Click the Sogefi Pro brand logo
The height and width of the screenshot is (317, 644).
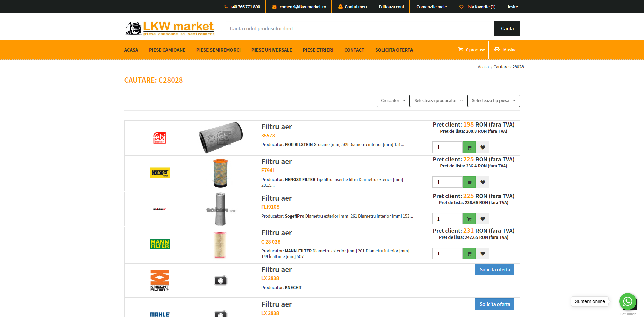click(x=160, y=209)
